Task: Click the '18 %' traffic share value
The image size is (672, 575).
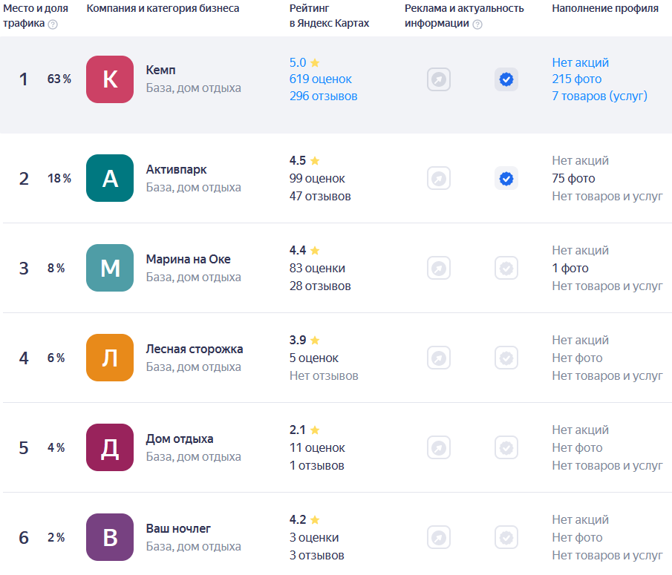Action: 59,179
